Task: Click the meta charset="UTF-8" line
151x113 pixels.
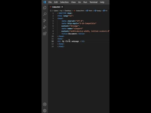Action: click(x=73, y=21)
